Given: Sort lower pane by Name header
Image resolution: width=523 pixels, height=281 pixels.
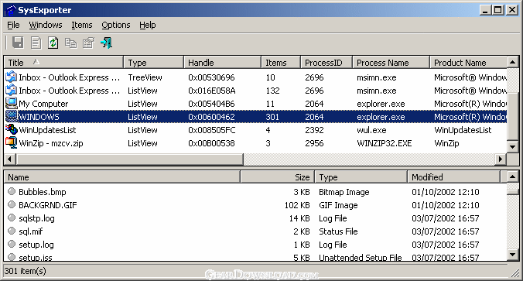Looking at the screenshot, I should (122, 176).
